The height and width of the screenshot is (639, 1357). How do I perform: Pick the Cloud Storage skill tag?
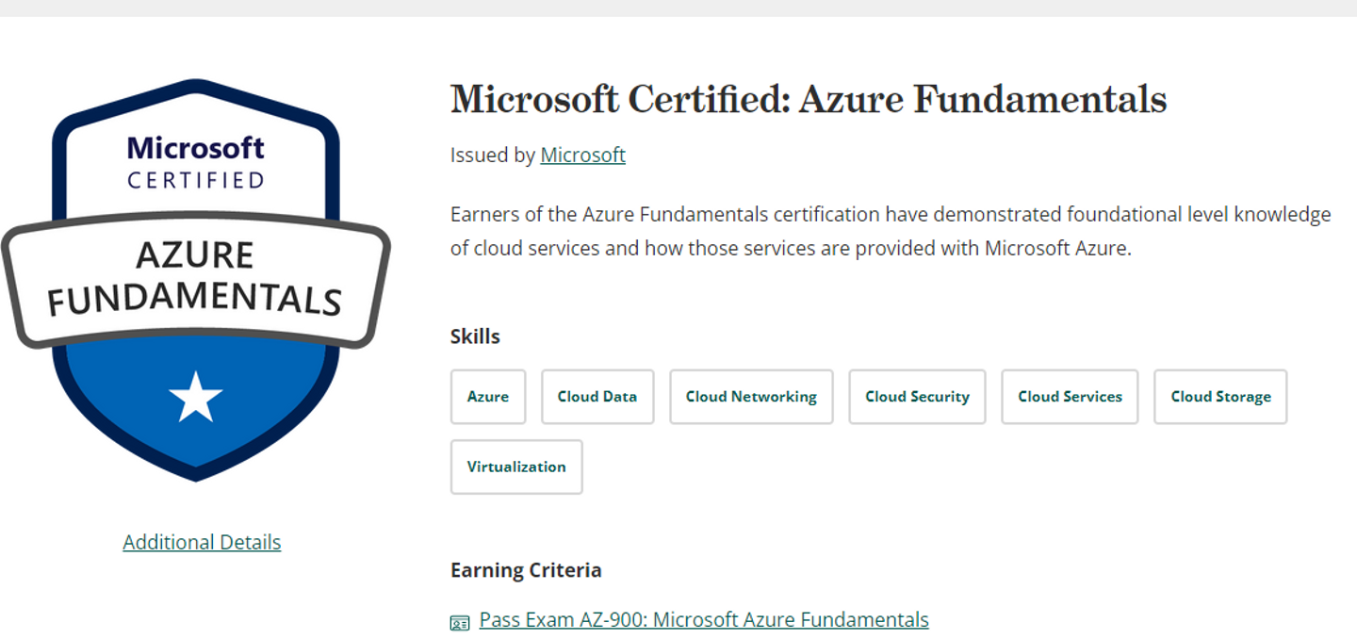(1220, 397)
